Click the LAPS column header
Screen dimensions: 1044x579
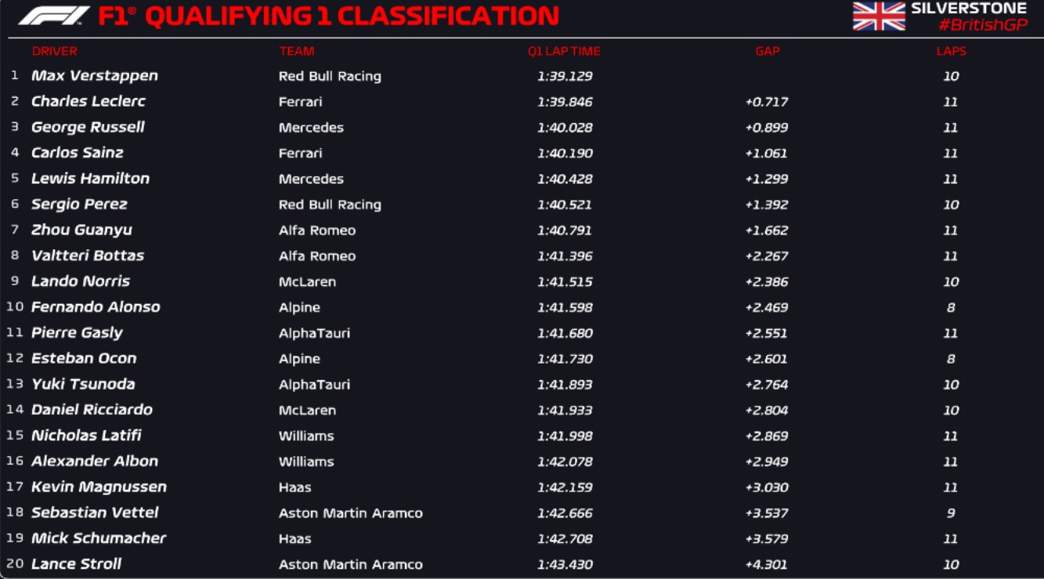[x=951, y=52]
